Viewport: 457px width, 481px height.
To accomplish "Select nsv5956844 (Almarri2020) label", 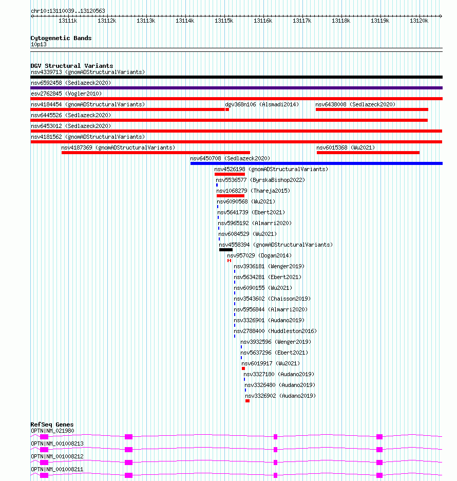I will click(x=271, y=309).
